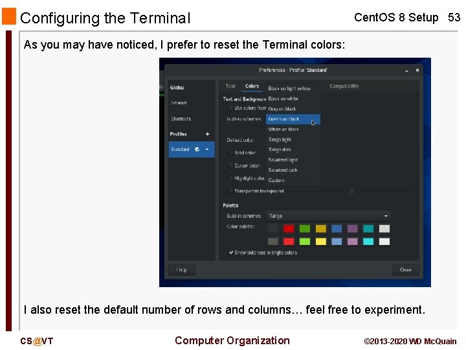The width and height of the screenshot is (466, 350).
Task: Click the light blue palette swatch in bottom row
Action: click(x=337, y=241)
